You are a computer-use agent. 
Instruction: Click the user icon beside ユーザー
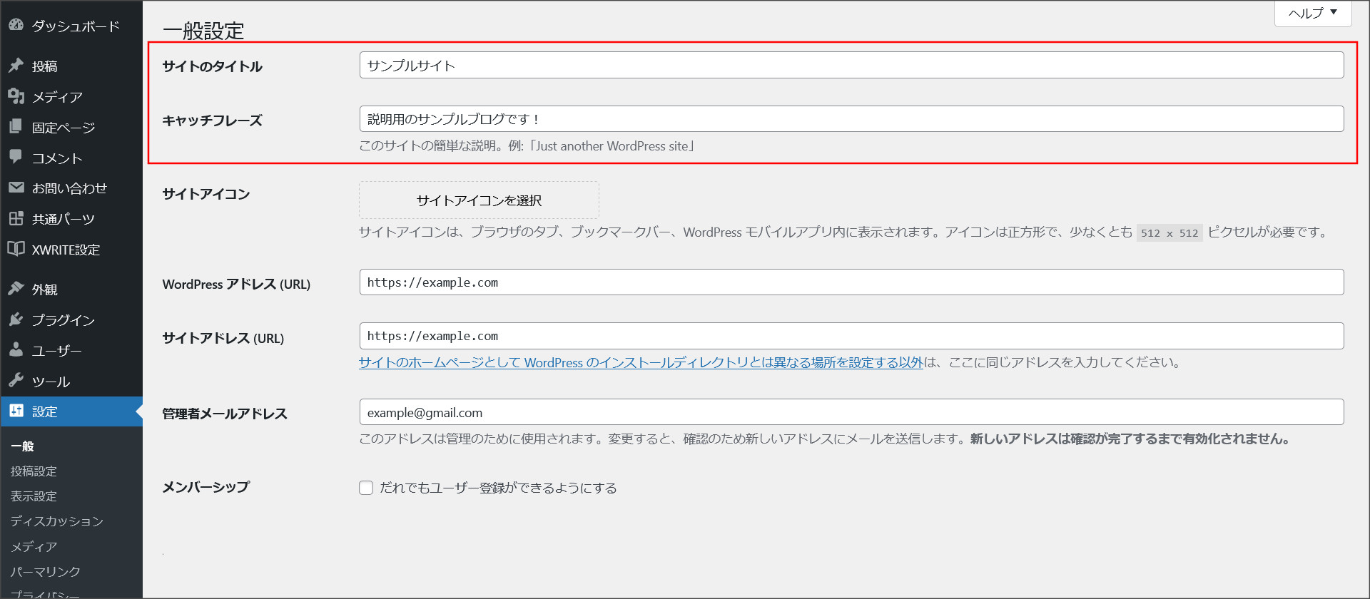(x=16, y=350)
